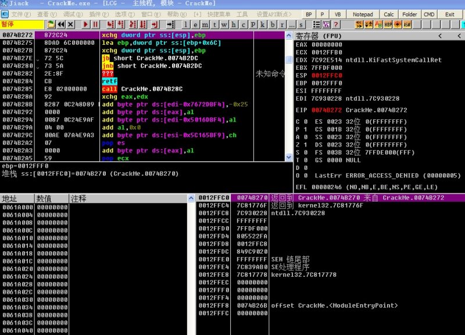Show Source with the s button

click(301, 24)
